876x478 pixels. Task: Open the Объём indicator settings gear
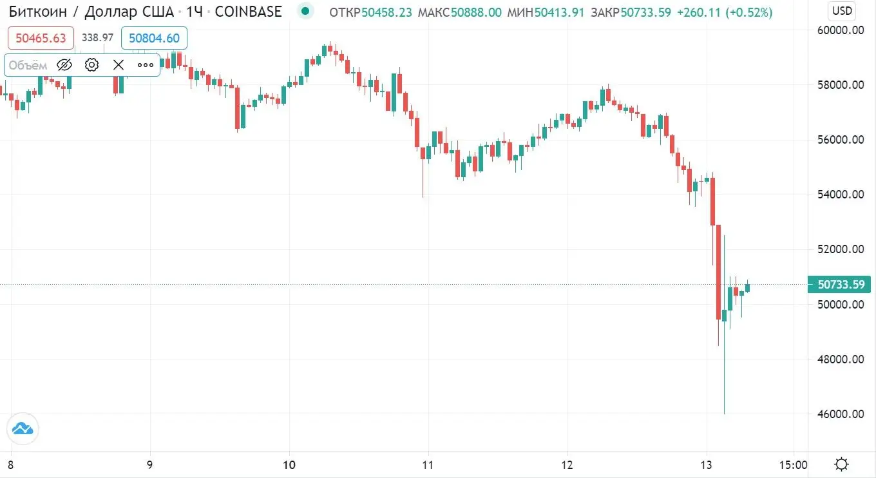point(91,64)
